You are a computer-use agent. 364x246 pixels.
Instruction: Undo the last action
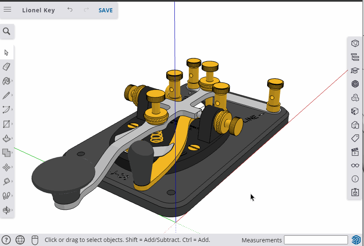[70, 9]
